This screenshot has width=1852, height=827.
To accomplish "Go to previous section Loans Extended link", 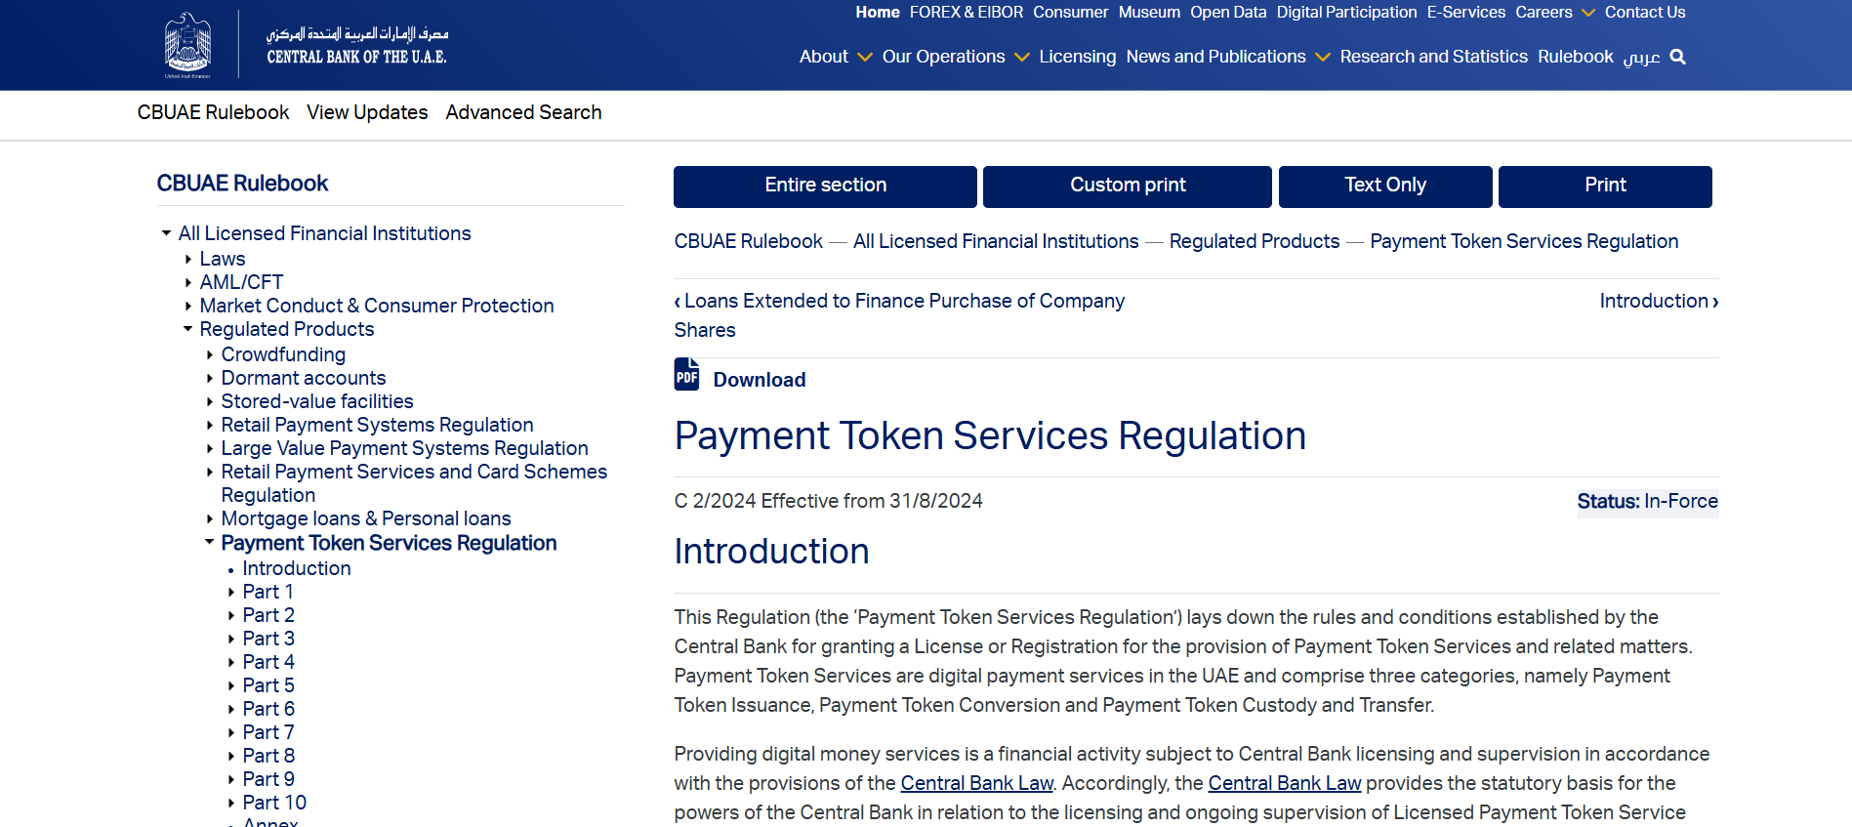I will (x=899, y=315).
